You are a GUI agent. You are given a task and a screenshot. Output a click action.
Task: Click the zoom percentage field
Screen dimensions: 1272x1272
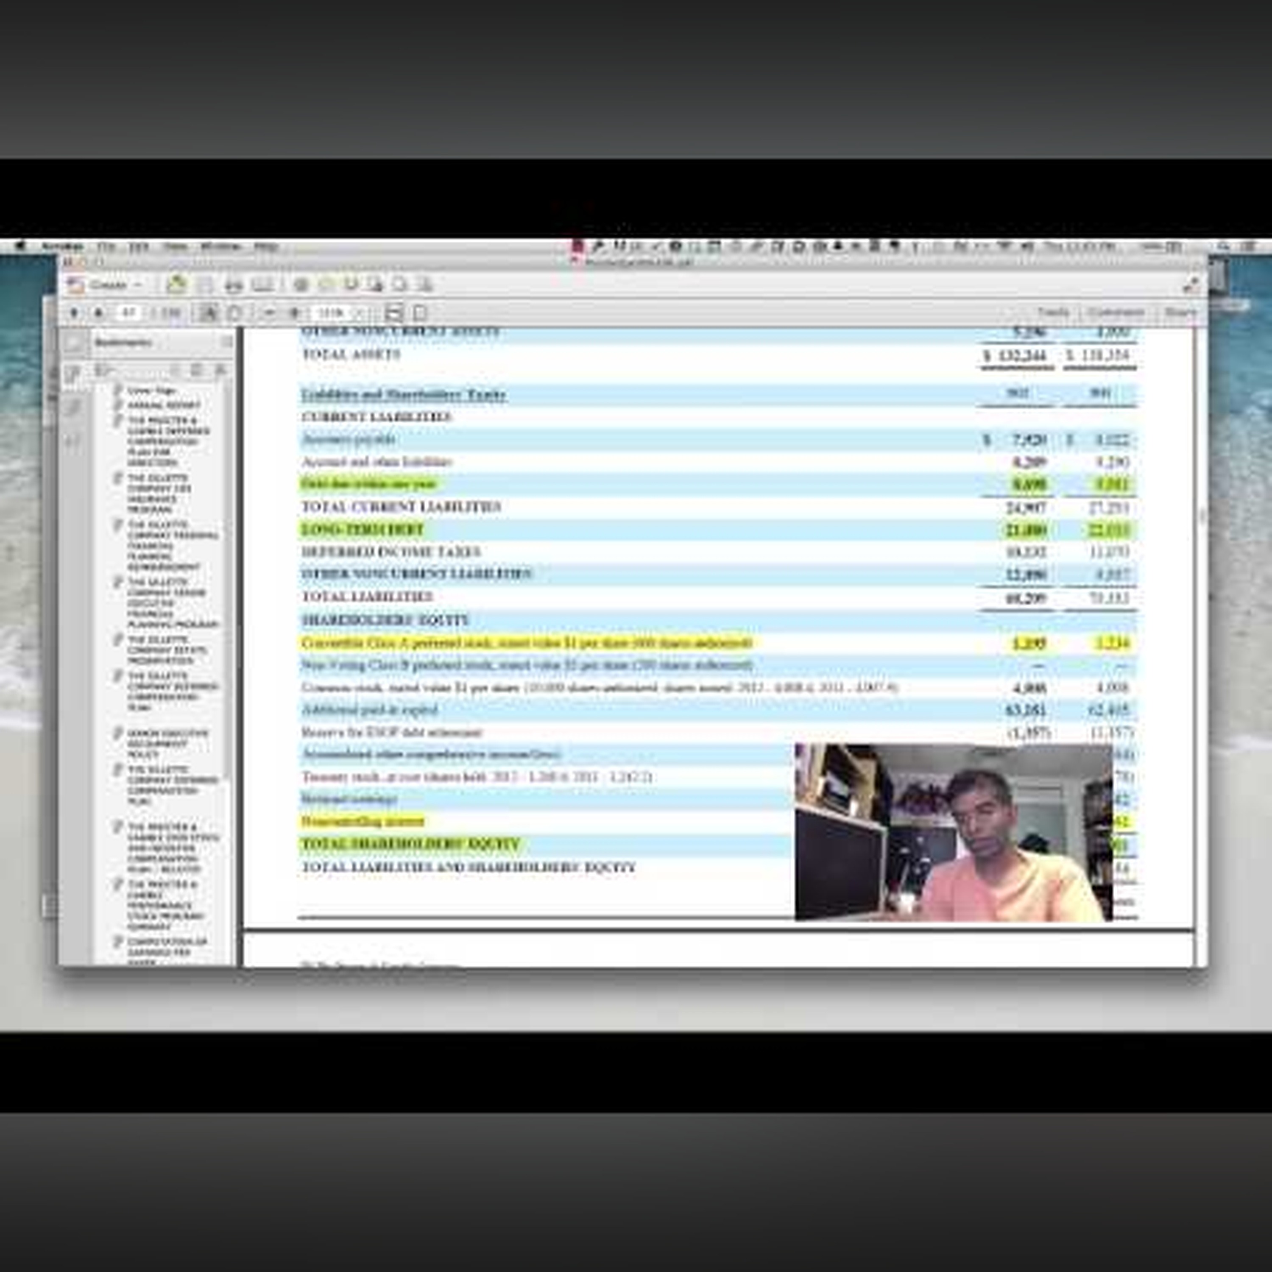(331, 313)
